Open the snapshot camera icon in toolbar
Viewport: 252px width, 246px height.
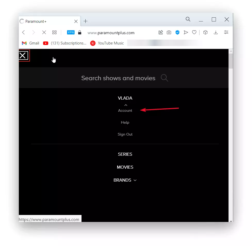pos(169,32)
